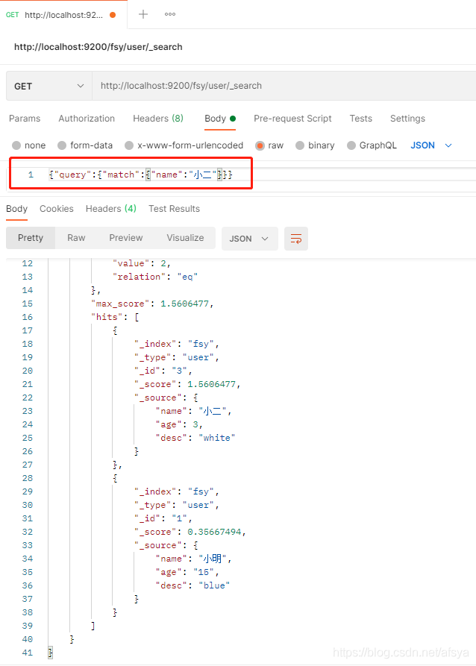Open a new request tab with plus icon
The width and height of the screenshot is (476, 666).
[x=143, y=14]
